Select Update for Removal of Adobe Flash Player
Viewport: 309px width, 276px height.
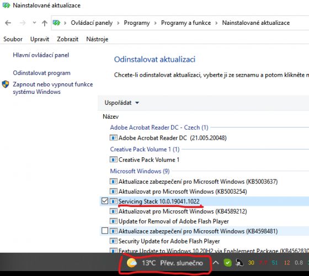174,221
